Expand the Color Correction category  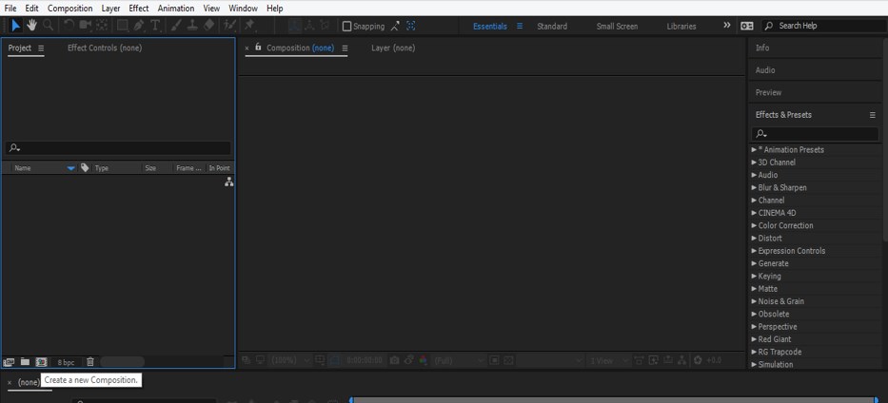pyautogui.click(x=754, y=225)
